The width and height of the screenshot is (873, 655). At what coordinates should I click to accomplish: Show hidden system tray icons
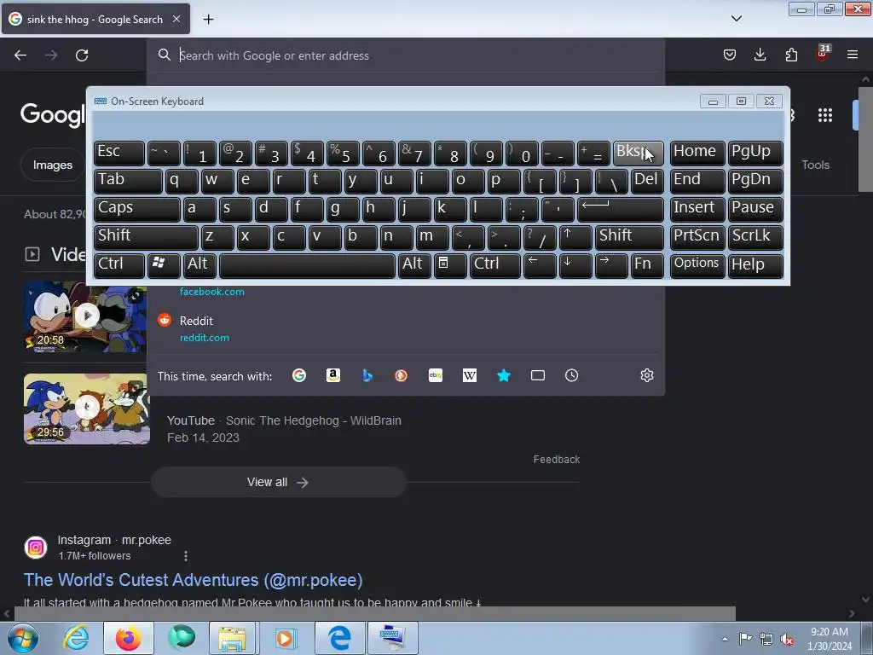725,639
